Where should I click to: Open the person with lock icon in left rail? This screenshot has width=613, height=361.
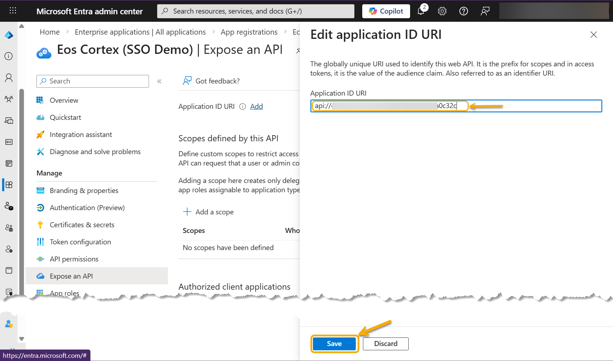tap(9, 206)
